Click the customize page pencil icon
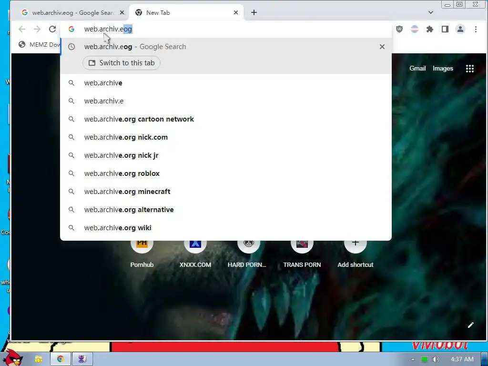Viewport: 488px width, 366px height. click(470, 325)
